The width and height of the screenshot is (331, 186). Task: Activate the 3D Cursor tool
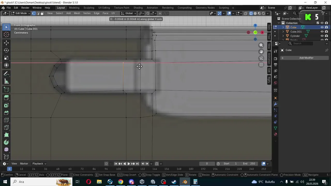[6, 34]
